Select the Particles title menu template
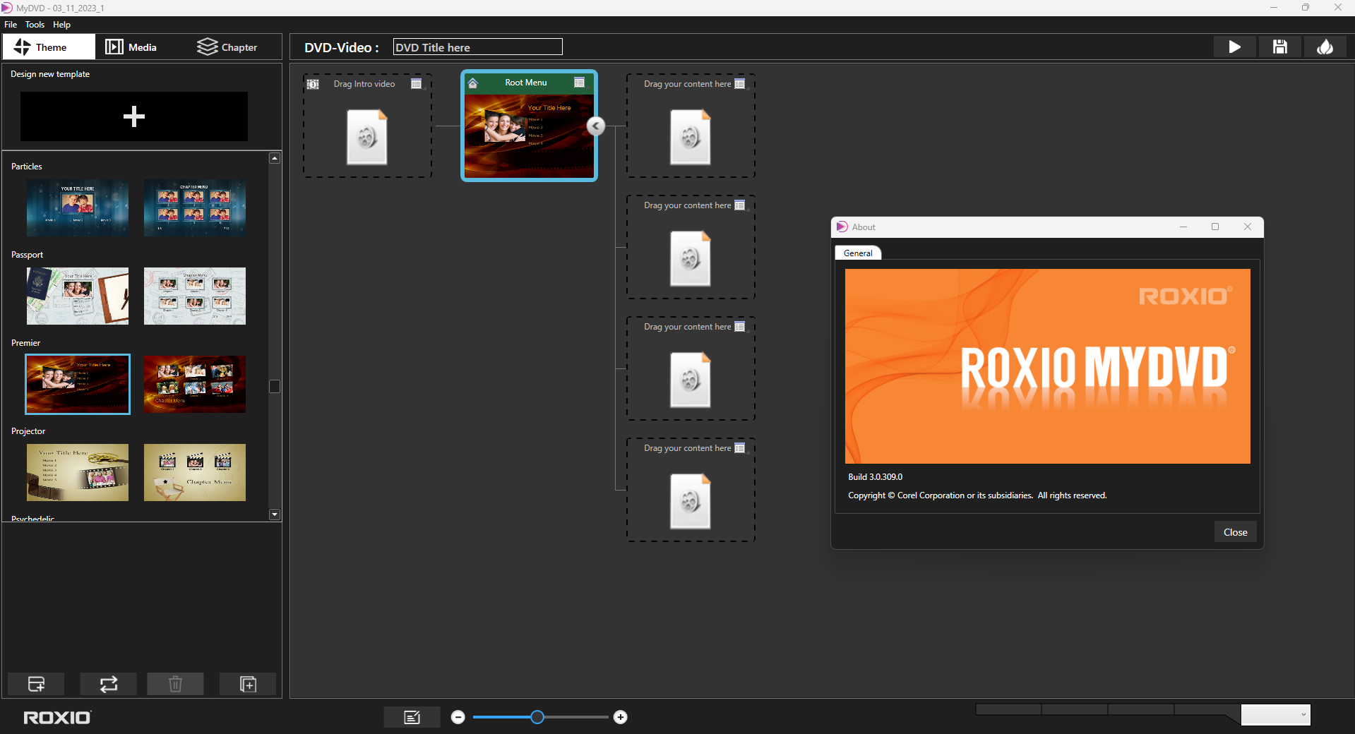The image size is (1355, 734). pos(78,207)
